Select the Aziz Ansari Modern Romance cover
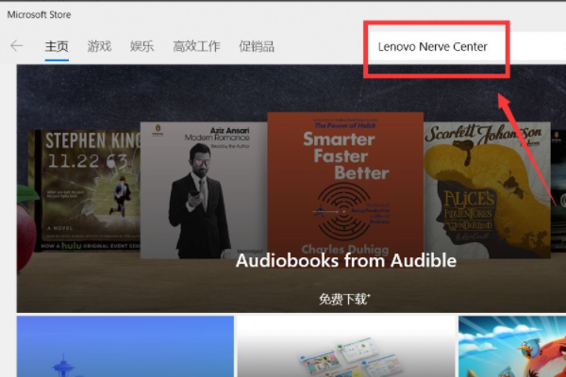Screen dimensions: 566x377 click(202, 188)
